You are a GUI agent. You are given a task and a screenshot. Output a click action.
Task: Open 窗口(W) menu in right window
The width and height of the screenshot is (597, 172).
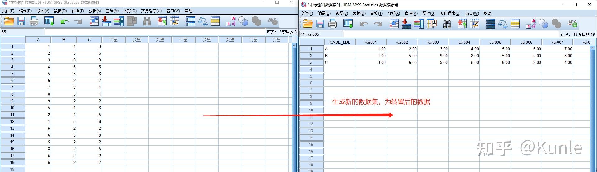click(x=472, y=13)
